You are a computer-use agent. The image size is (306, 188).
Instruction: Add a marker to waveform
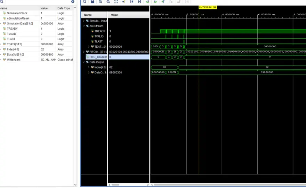[163, 1]
